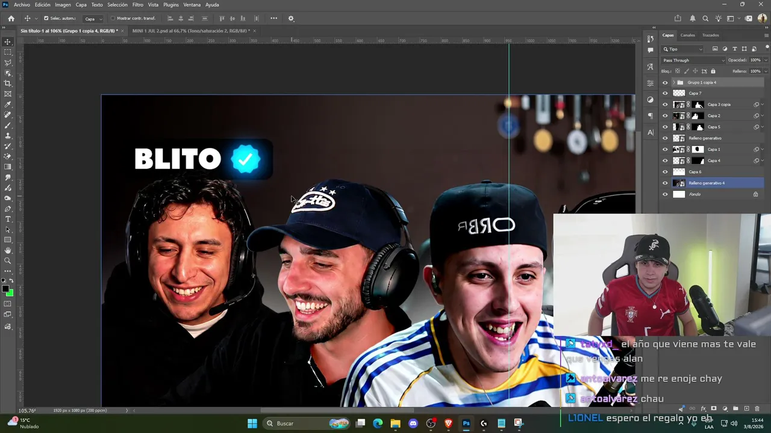Select the Zoom tool
Image resolution: width=771 pixels, height=433 pixels.
8,261
